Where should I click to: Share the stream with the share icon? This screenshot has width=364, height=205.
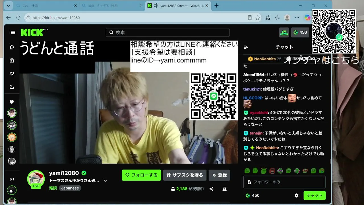[211, 189]
